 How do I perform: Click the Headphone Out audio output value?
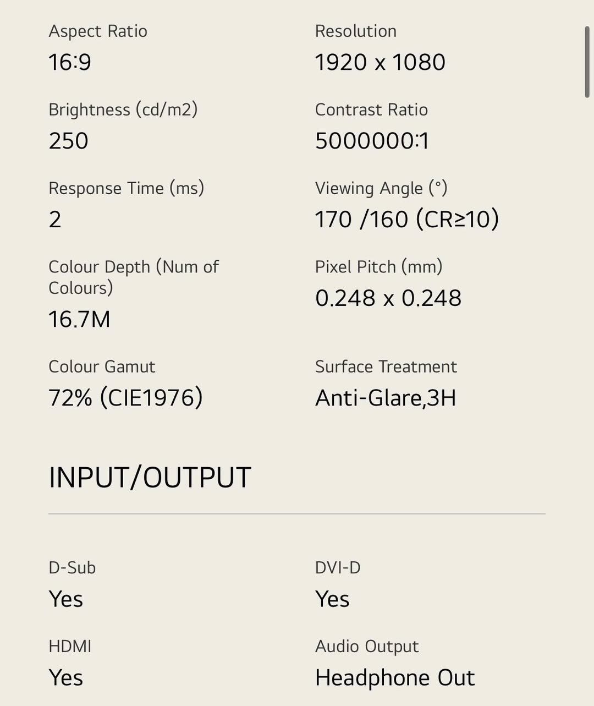pyautogui.click(x=395, y=678)
